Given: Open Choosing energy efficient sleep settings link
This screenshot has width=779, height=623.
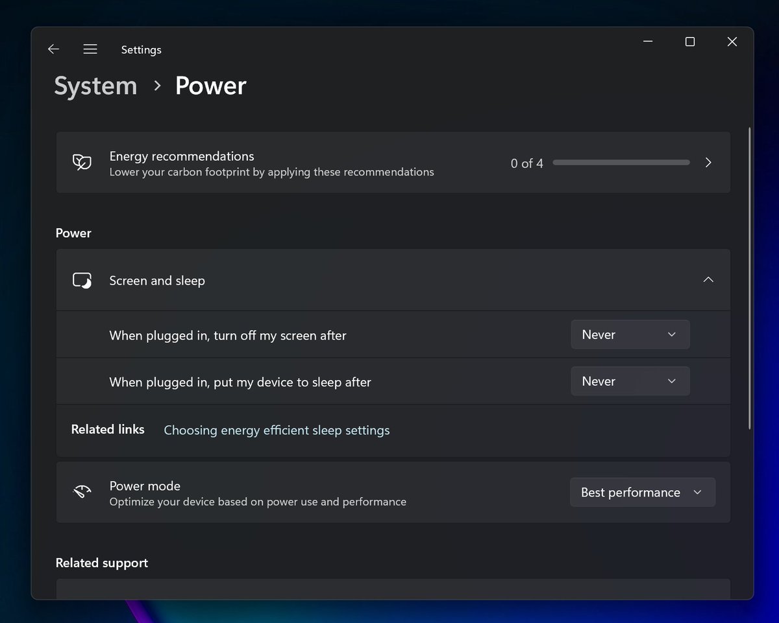Looking at the screenshot, I should click(277, 430).
